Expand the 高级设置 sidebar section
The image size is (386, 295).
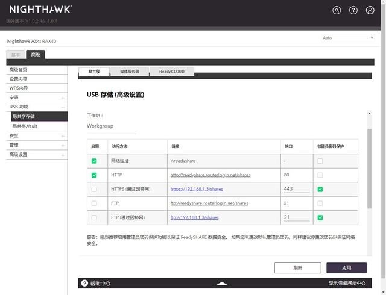(63, 155)
